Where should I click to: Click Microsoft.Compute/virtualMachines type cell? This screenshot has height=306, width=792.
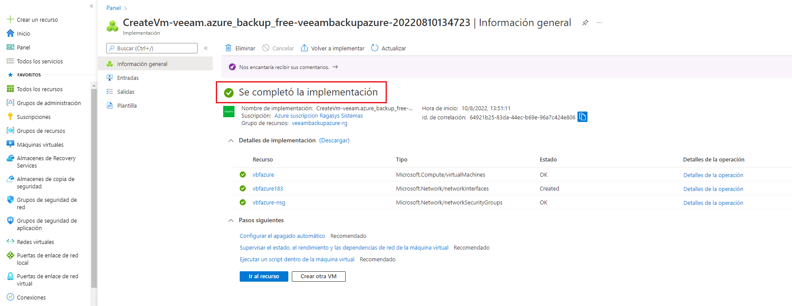click(441, 174)
